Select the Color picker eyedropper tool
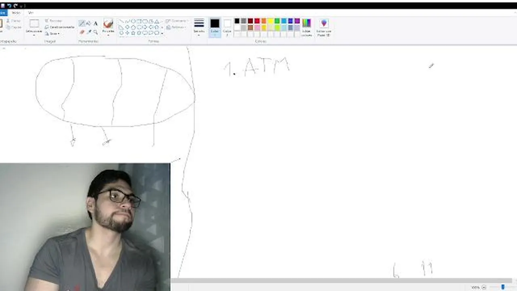The width and height of the screenshot is (517, 291). 89,32
